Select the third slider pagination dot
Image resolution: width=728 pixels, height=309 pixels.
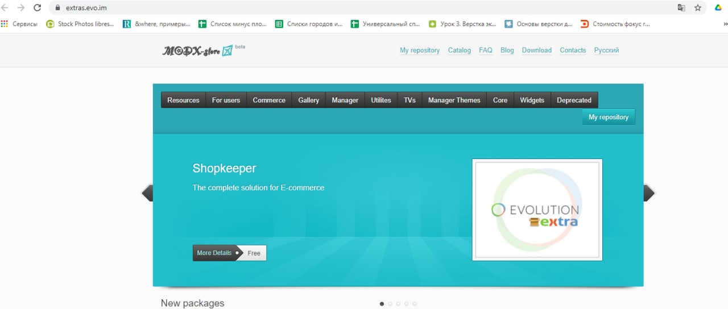coord(398,304)
